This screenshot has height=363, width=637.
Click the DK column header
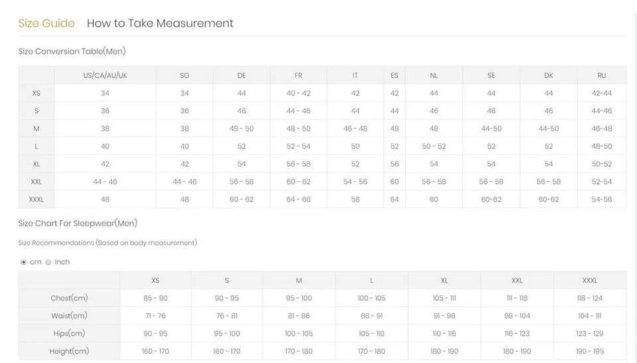pos(549,76)
